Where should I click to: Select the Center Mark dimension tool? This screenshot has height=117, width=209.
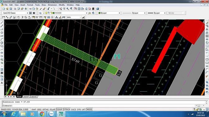[x=52, y=17]
